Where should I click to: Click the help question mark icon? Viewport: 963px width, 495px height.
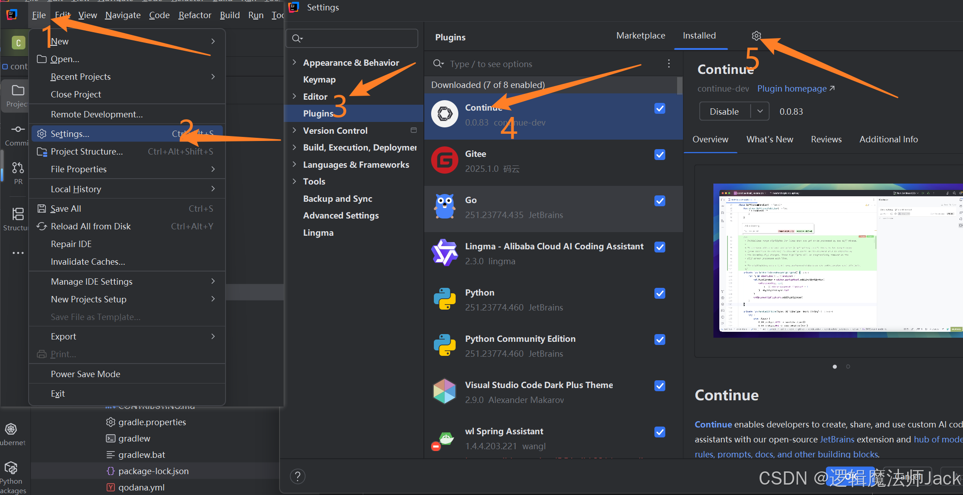coord(298,476)
